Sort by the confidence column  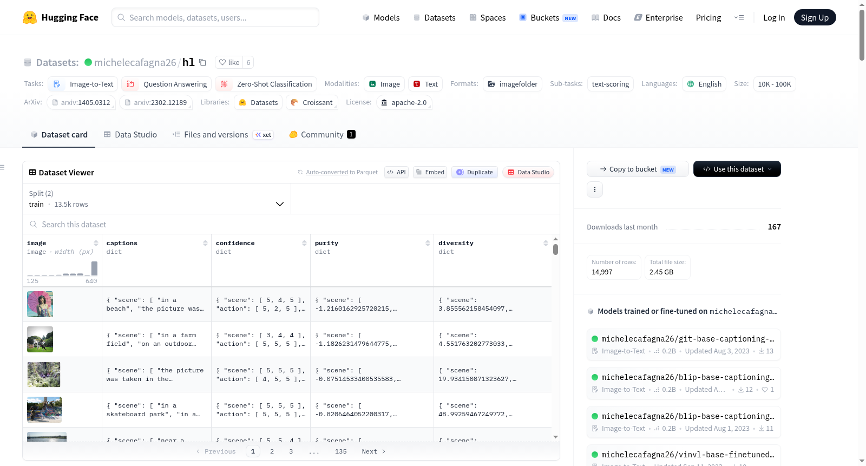click(x=304, y=244)
